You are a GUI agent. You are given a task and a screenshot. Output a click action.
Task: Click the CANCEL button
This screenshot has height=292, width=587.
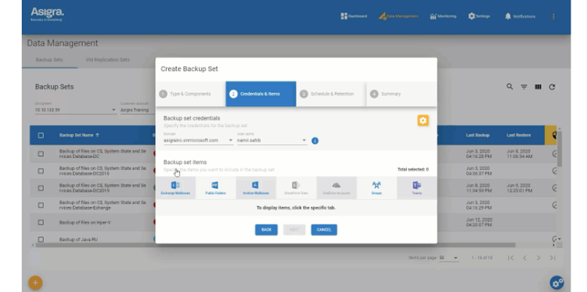click(324, 230)
